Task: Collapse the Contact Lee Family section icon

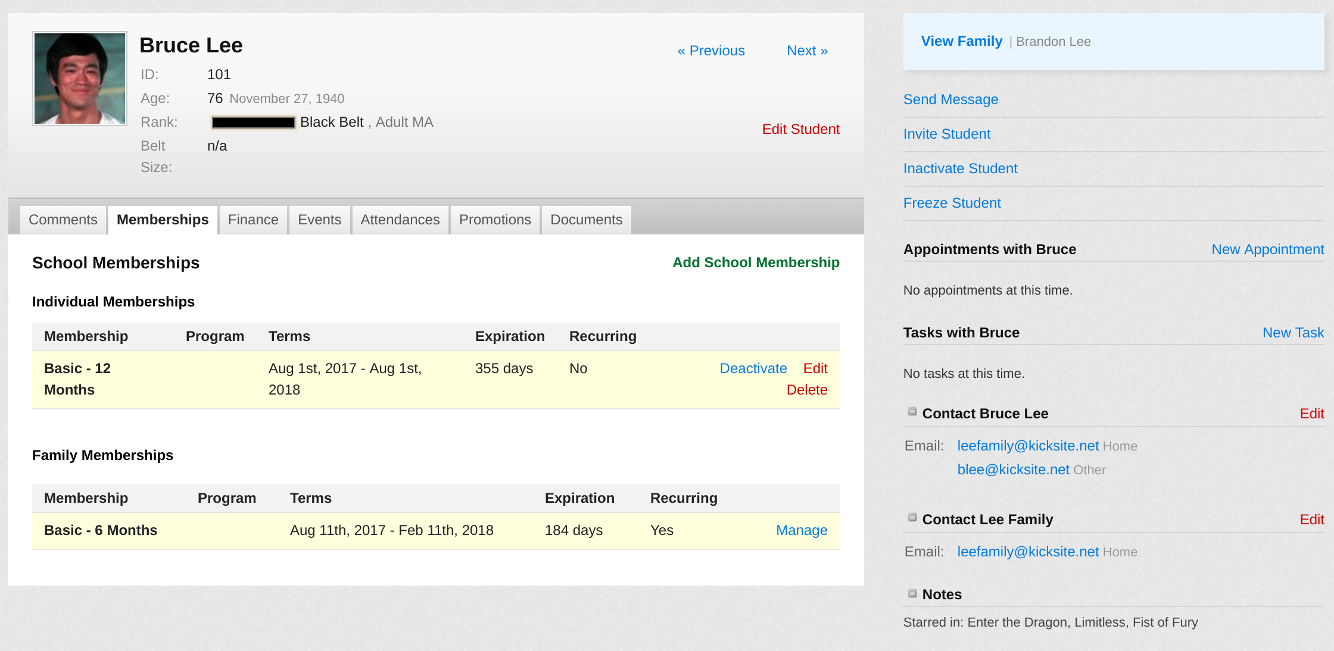Action: pyautogui.click(x=912, y=518)
